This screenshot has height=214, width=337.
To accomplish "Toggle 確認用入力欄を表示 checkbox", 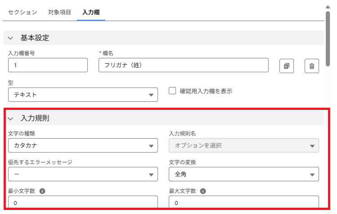I will 172,91.
